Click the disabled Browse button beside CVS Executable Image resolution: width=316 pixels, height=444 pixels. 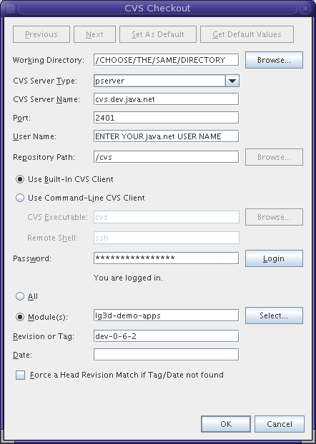274,217
